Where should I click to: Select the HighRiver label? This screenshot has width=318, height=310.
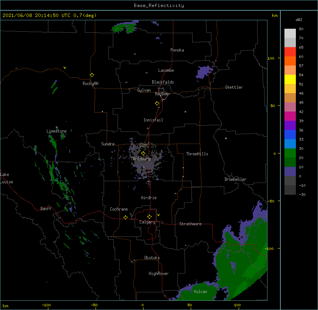click(159, 274)
